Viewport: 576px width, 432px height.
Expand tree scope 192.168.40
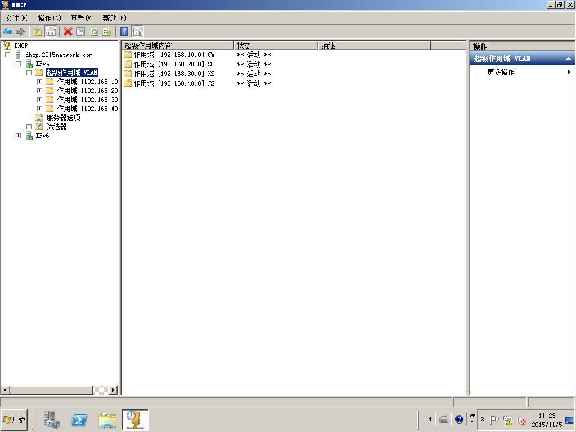point(40,109)
